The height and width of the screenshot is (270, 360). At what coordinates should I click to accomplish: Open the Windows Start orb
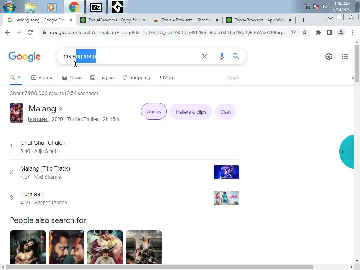[x=9, y=7]
